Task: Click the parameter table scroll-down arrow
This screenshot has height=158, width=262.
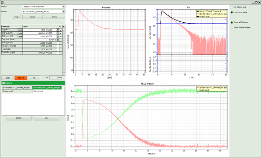Action: (64, 74)
